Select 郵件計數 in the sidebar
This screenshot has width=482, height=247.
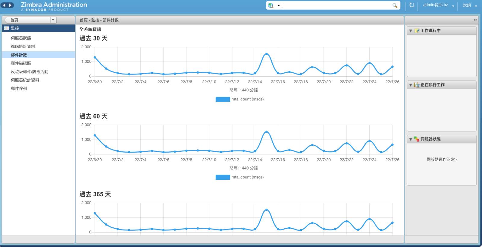[x=39, y=55]
